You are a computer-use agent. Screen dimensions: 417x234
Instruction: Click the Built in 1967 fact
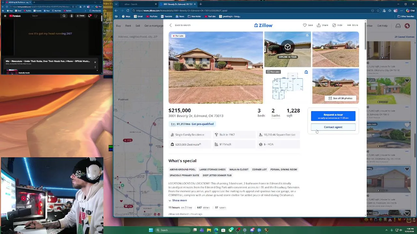coord(234,135)
